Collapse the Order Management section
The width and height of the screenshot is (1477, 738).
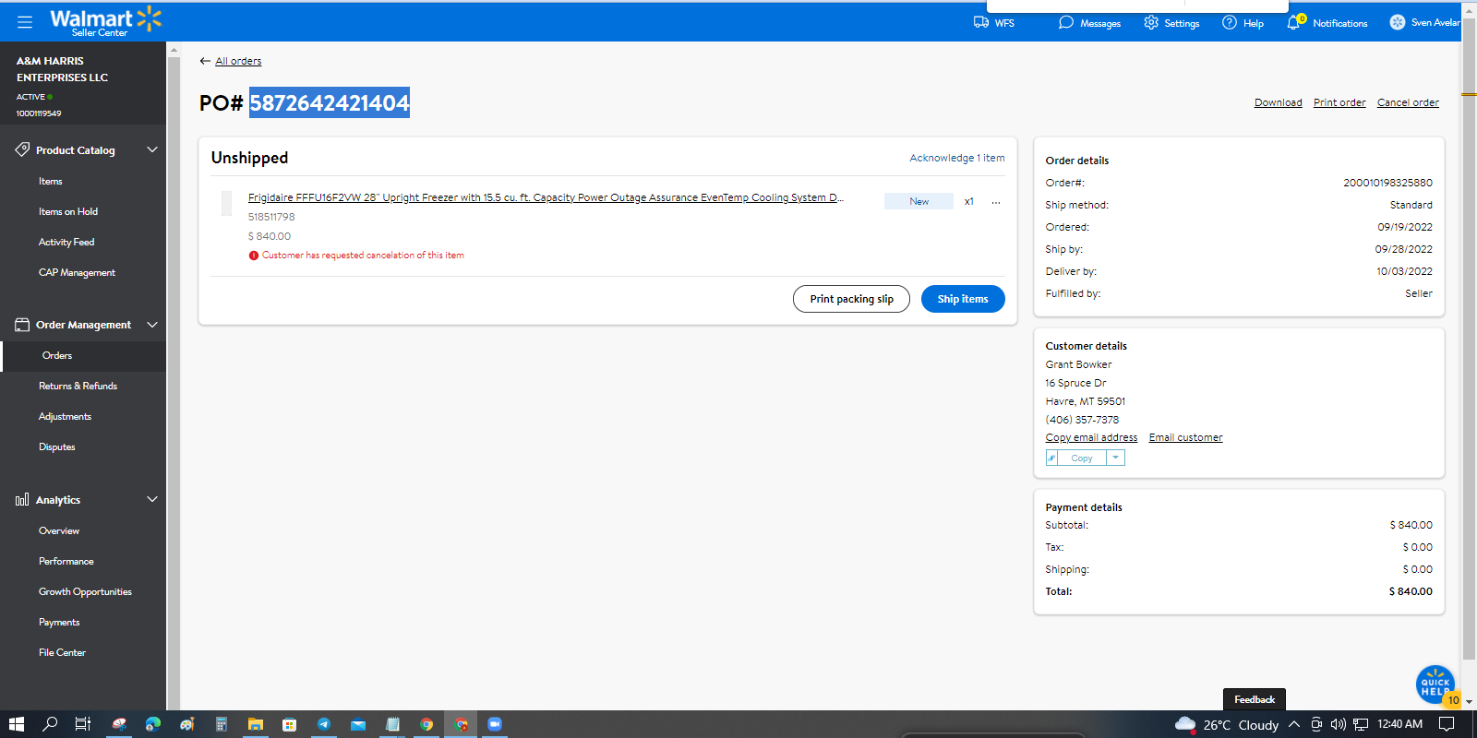[x=152, y=325]
